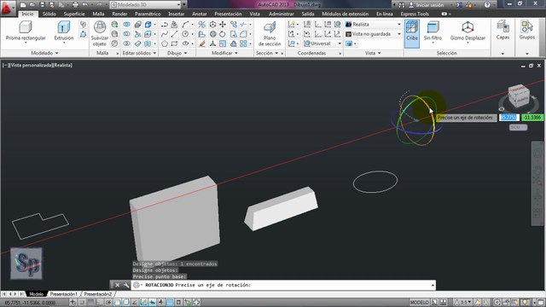This screenshot has width=546, height=307.
Task: Switch to the Malla ribbon tab
Action: tap(99, 14)
